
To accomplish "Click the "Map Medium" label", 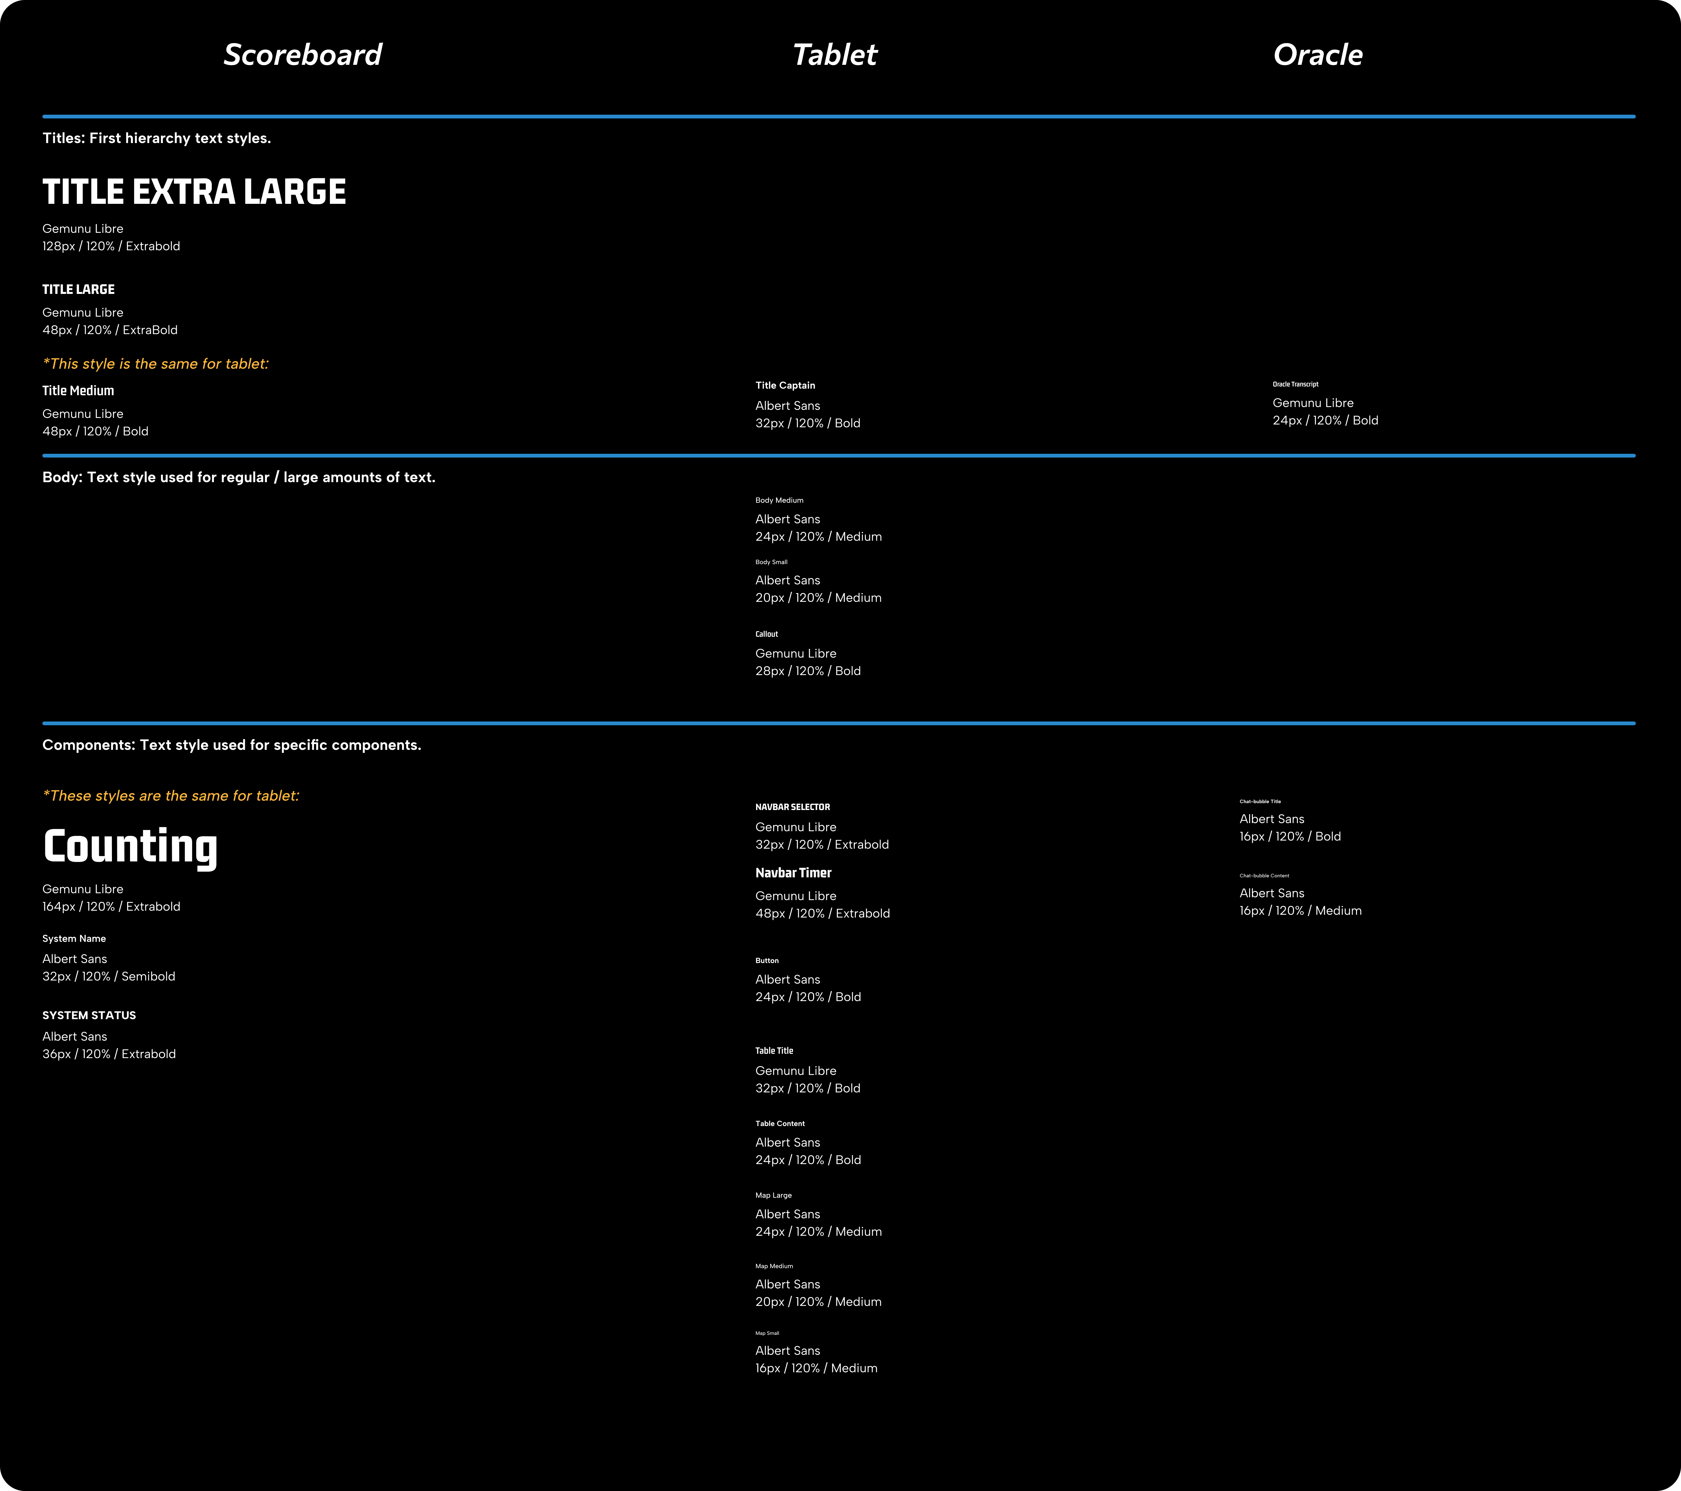I will click(x=775, y=1267).
